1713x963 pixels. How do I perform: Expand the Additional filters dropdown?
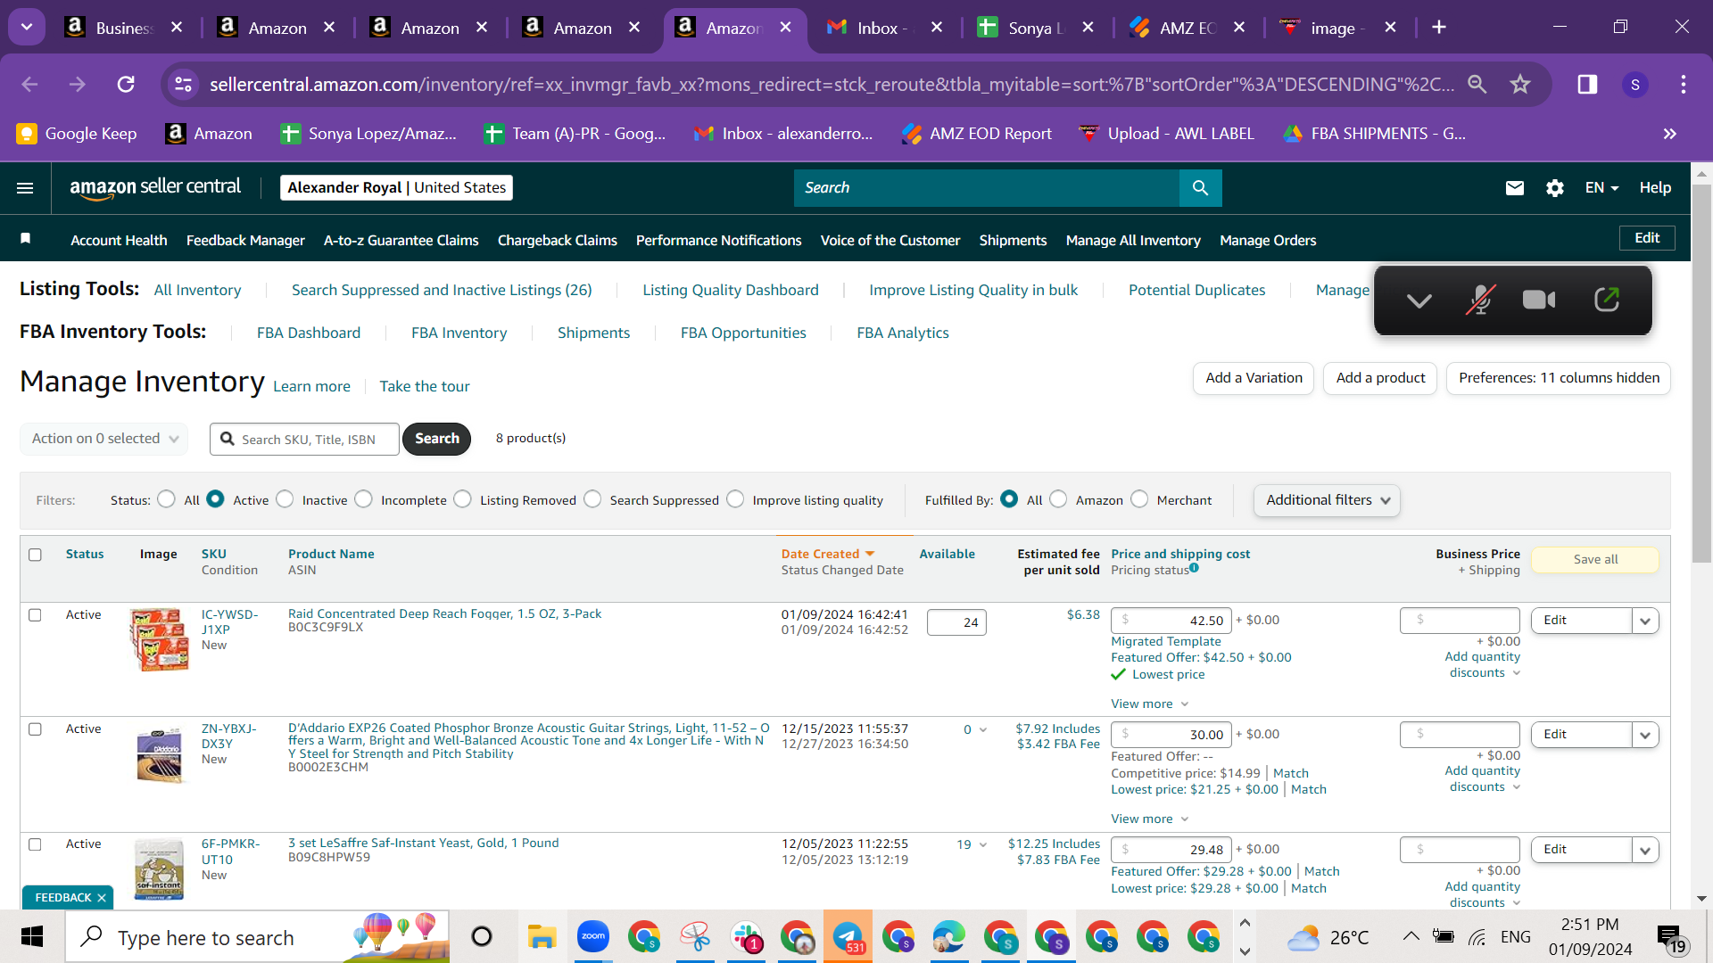[1327, 500]
